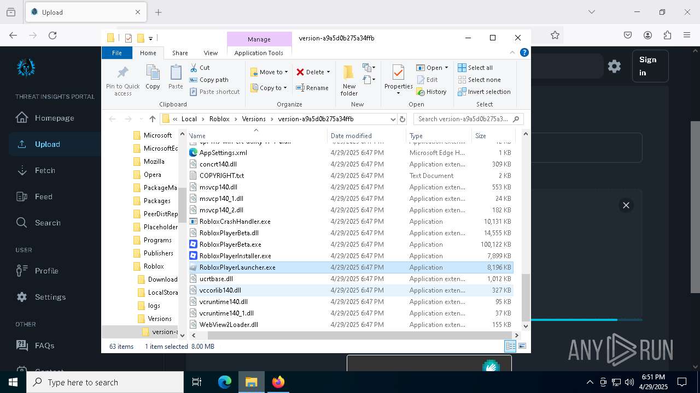
Task: Open file History
Action: coord(431,92)
